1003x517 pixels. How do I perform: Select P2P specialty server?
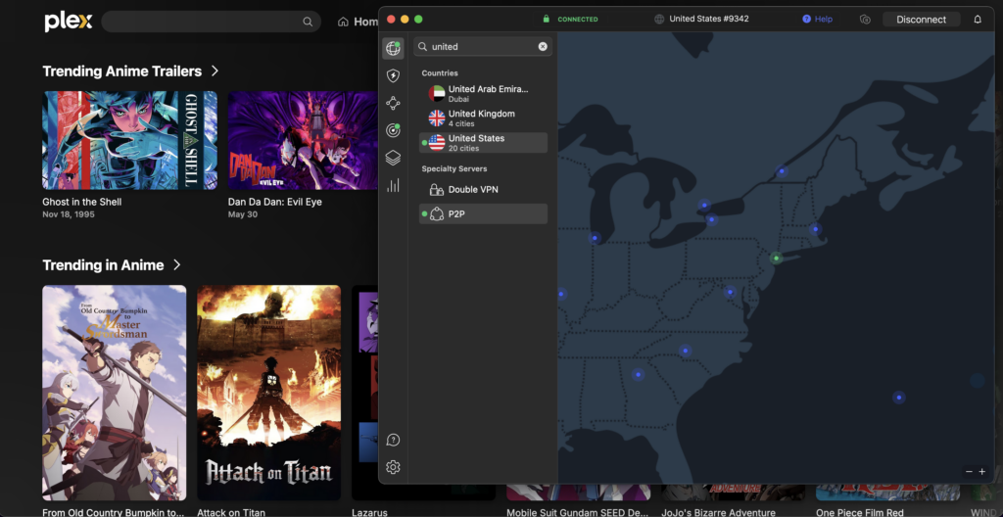tap(483, 213)
